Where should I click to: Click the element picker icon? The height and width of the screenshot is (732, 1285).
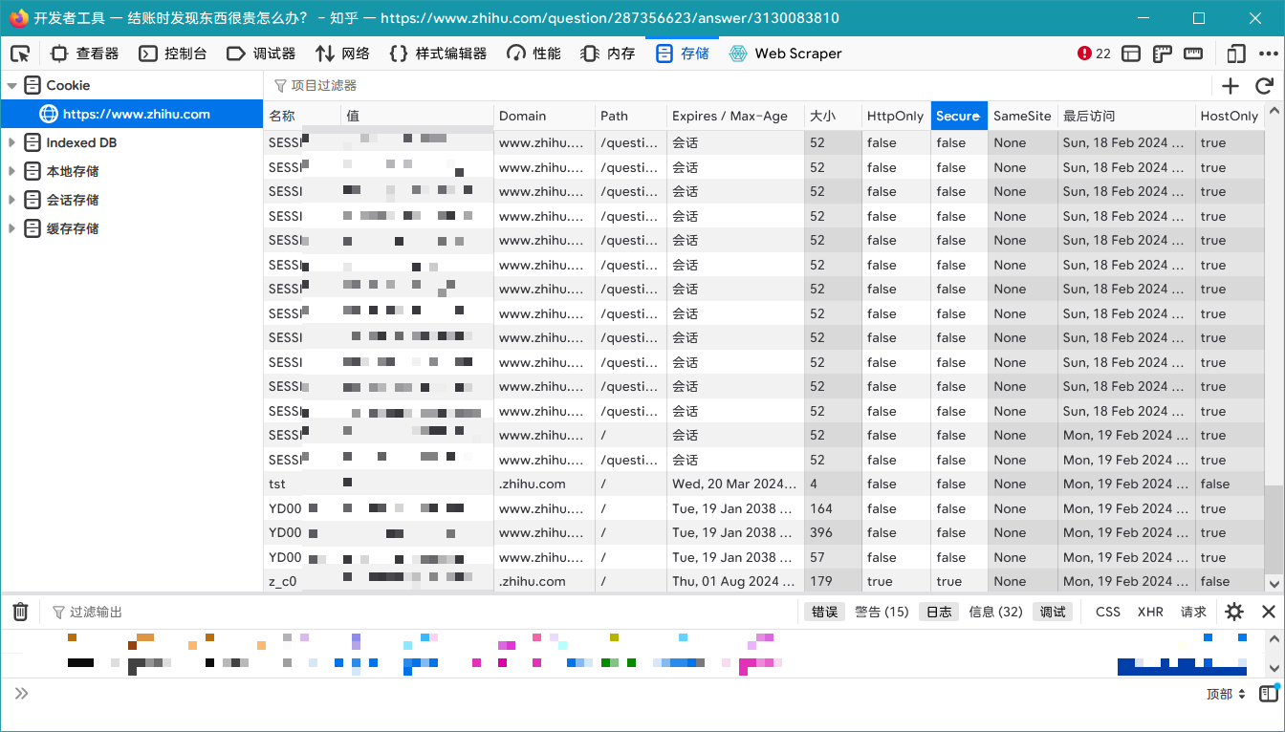[20, 54]
